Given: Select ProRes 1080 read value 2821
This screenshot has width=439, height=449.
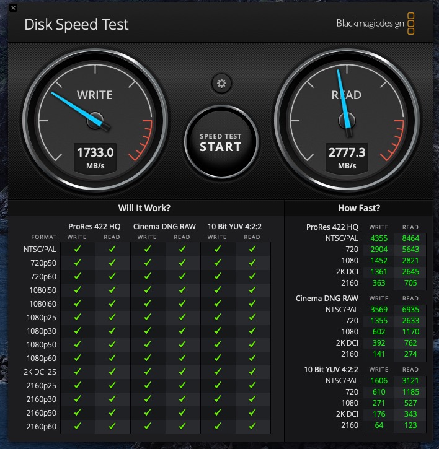Looking at the screenshot, I should (x=410, y=261).
